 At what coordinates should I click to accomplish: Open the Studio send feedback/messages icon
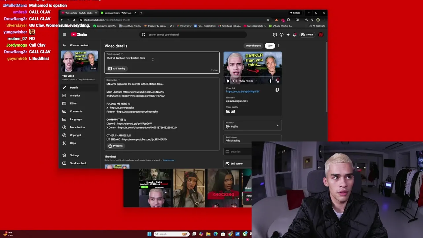coord(275,35)
